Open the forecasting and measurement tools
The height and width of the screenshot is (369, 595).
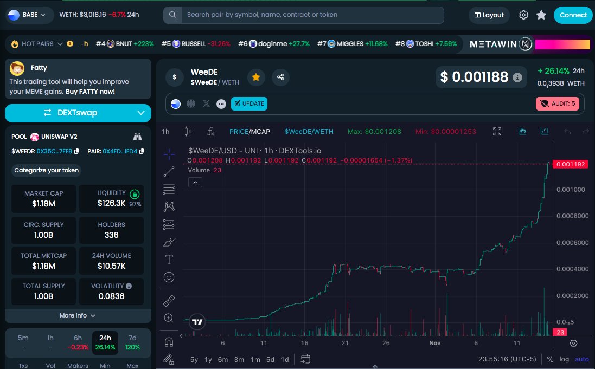click(169, 224)
